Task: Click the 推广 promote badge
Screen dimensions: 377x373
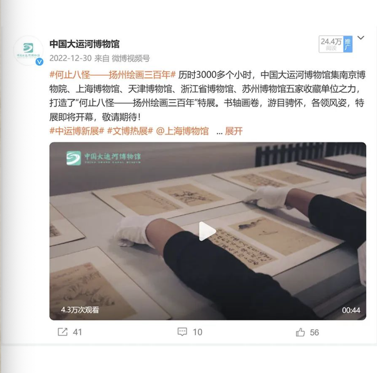Action: click(x=348, y=44)
